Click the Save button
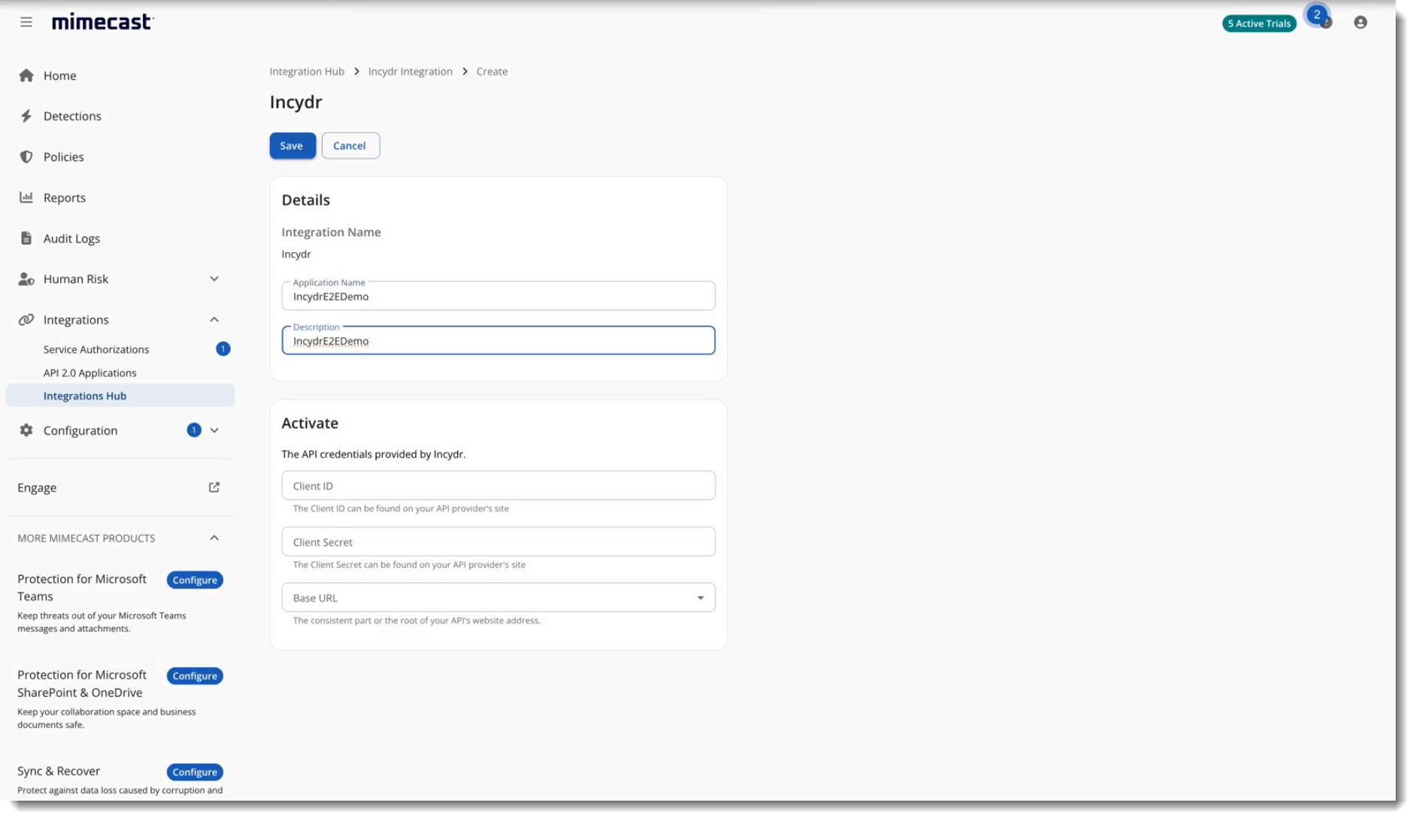The height and width of the screenshot is (821, 1416). (x=292, y=145)
